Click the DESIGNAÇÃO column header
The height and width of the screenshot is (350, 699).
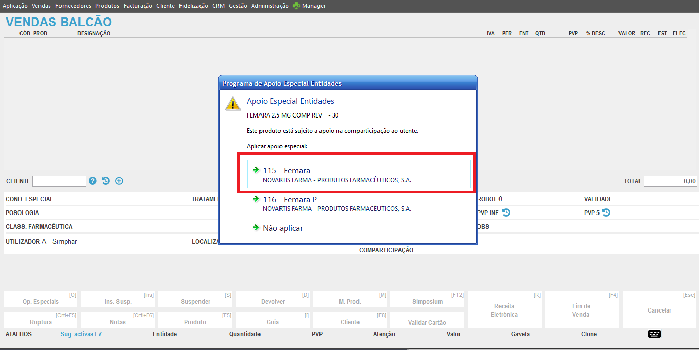[94, 33]
